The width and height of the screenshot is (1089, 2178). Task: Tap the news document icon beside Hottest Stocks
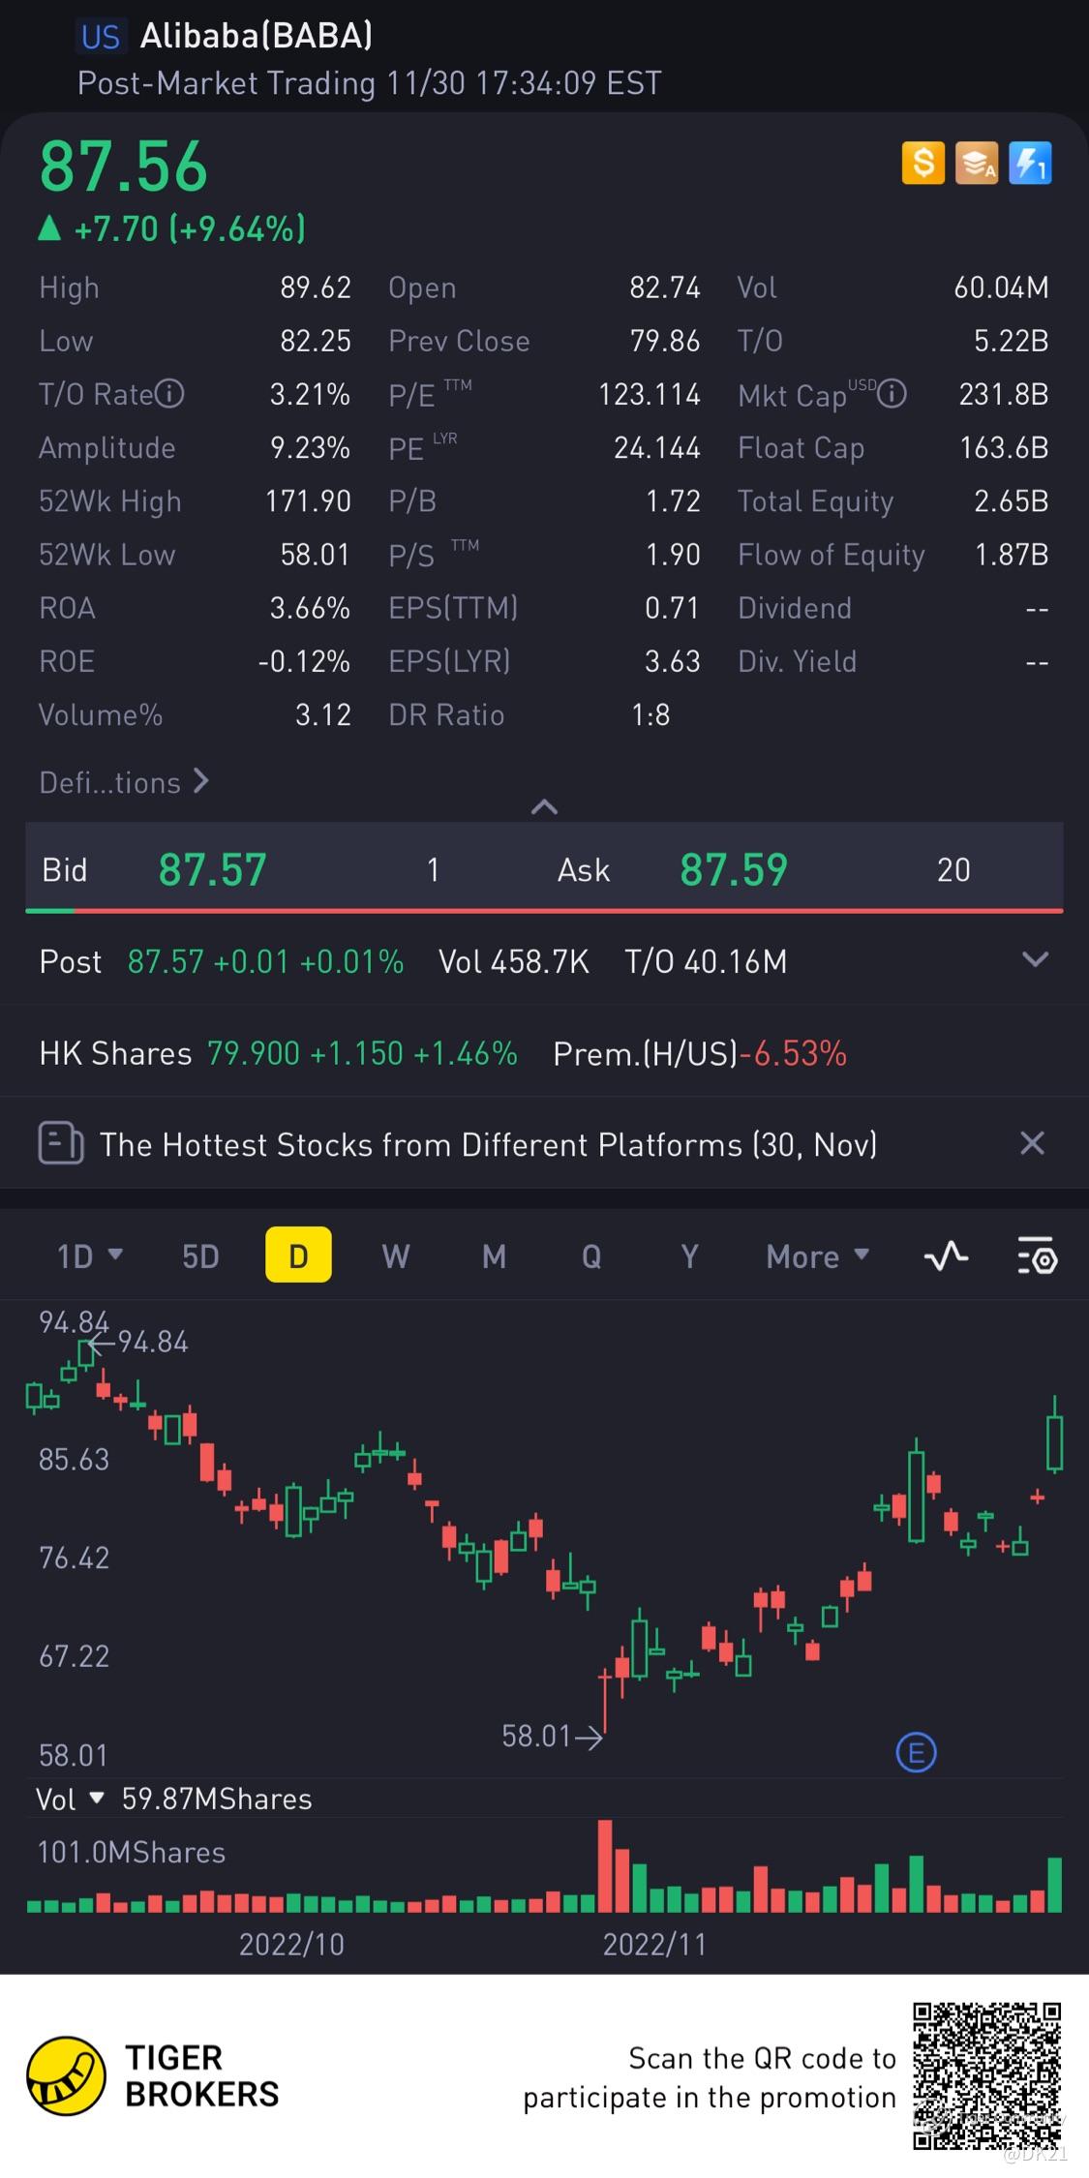[61, 1143]
